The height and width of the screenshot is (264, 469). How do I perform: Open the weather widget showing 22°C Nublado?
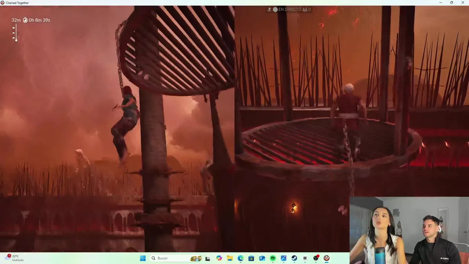(x=15, y=258)
